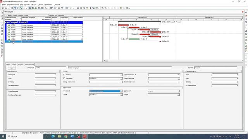Toggle the Gantt chart view toolbar icon
The height and width of the screenshot is (139, 248).
[15, 8]
